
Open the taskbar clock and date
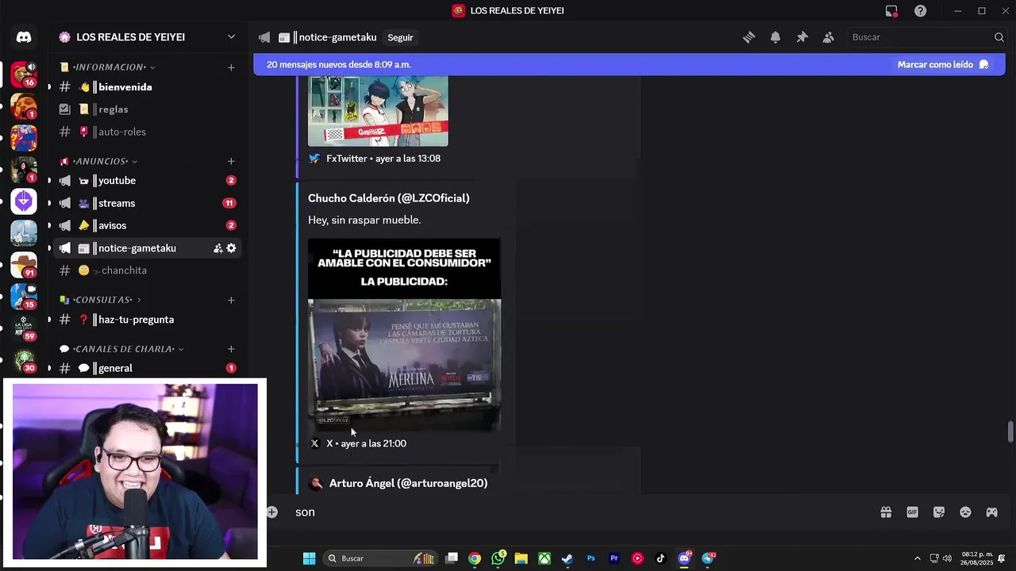977,558
